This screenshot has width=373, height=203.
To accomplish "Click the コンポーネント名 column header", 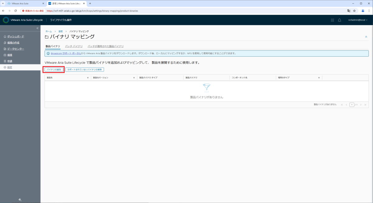I will pos(239,78).
